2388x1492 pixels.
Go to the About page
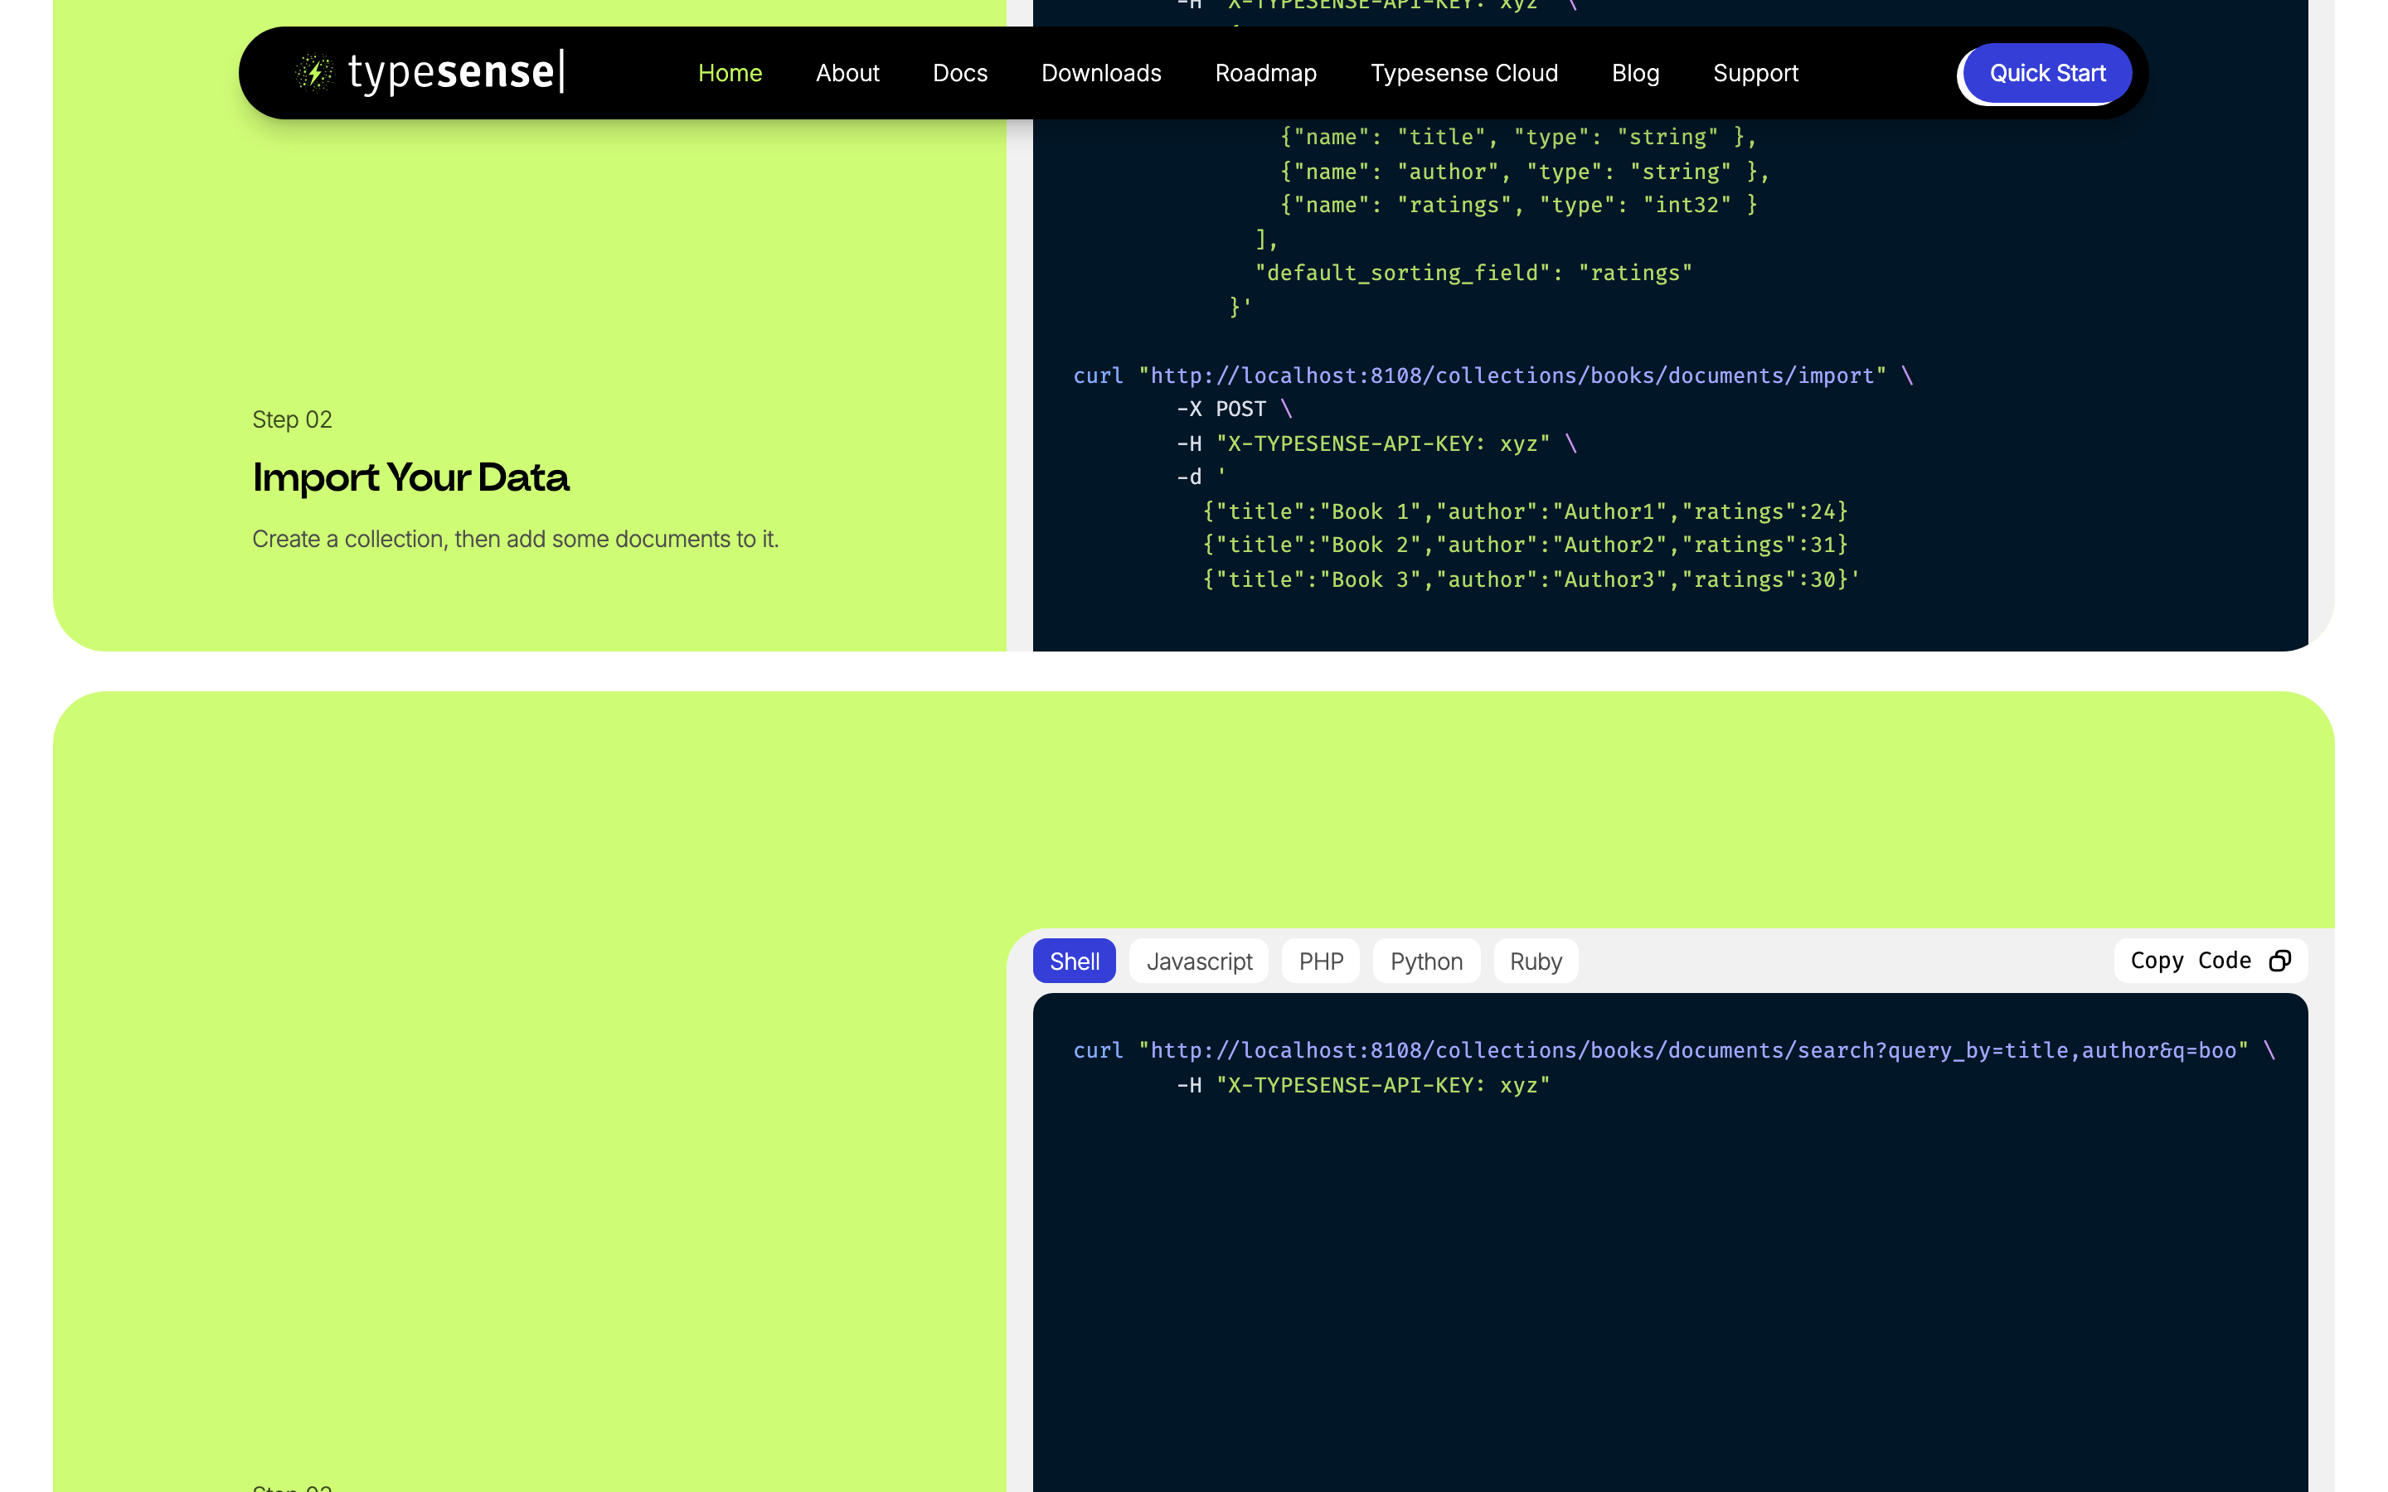[x=847, y=73]
